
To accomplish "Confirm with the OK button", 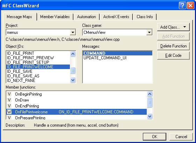I will point(154,136).
